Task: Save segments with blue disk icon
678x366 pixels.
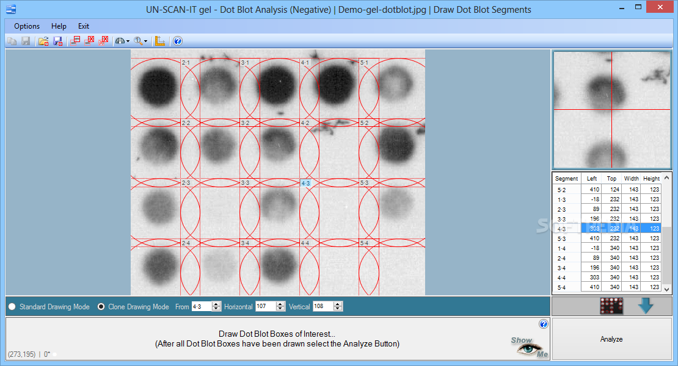Action: (57, 41)
